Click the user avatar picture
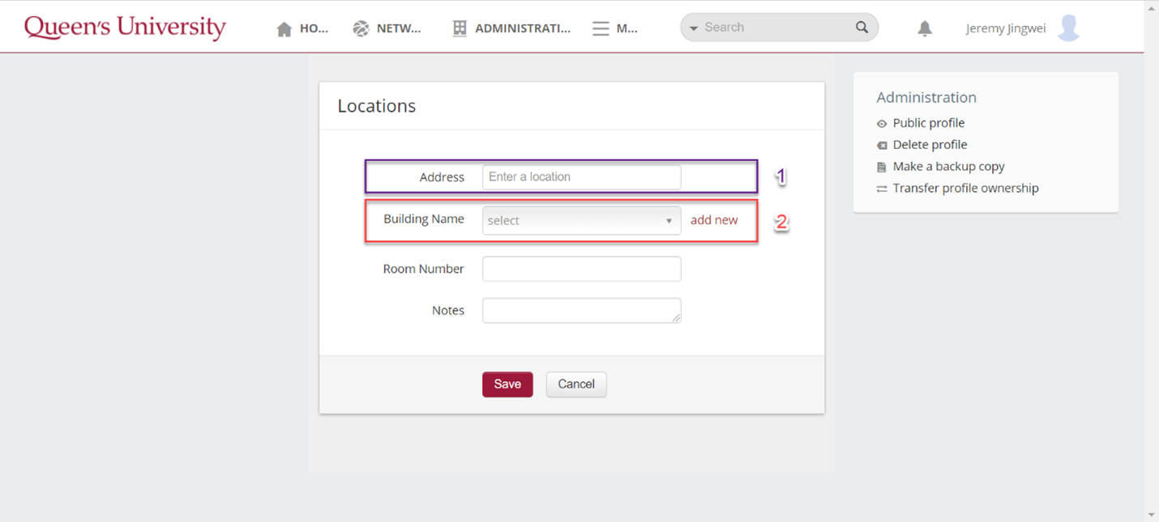1159x522 pixels. [1069, 28]
